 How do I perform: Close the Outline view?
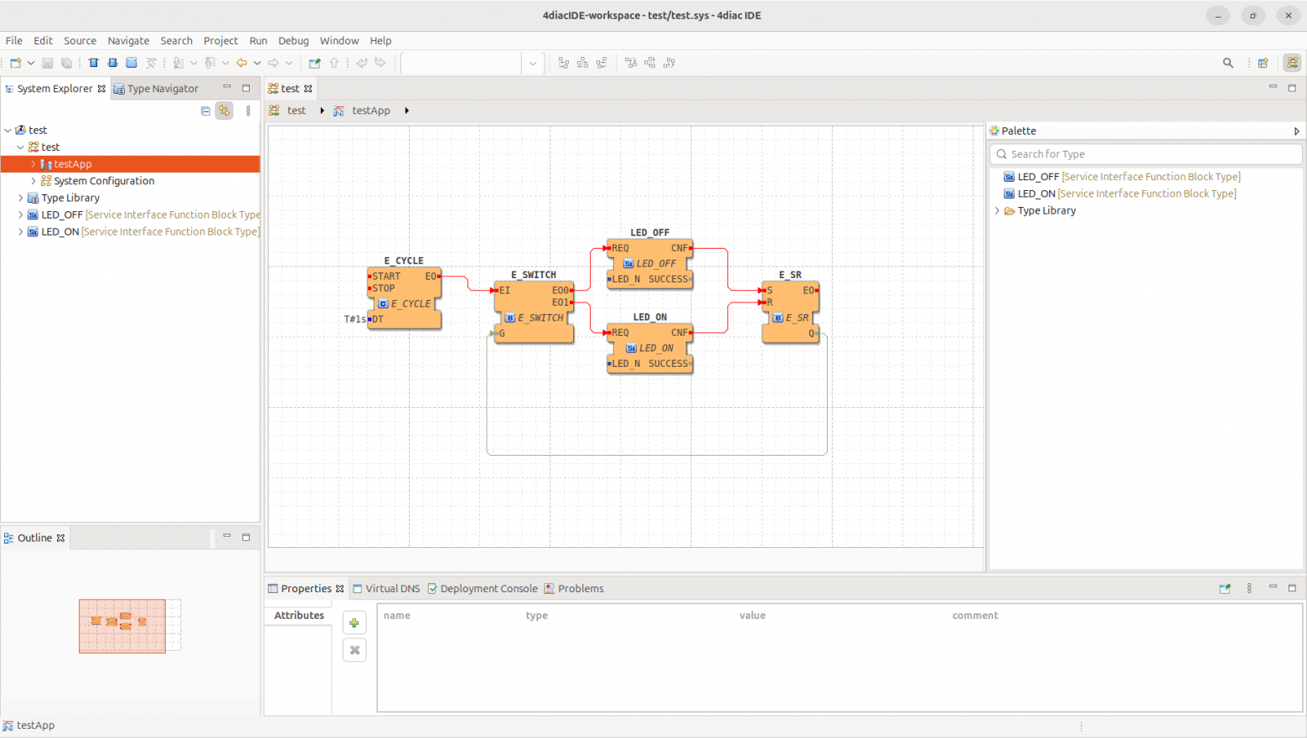click(x=60, y=538)
